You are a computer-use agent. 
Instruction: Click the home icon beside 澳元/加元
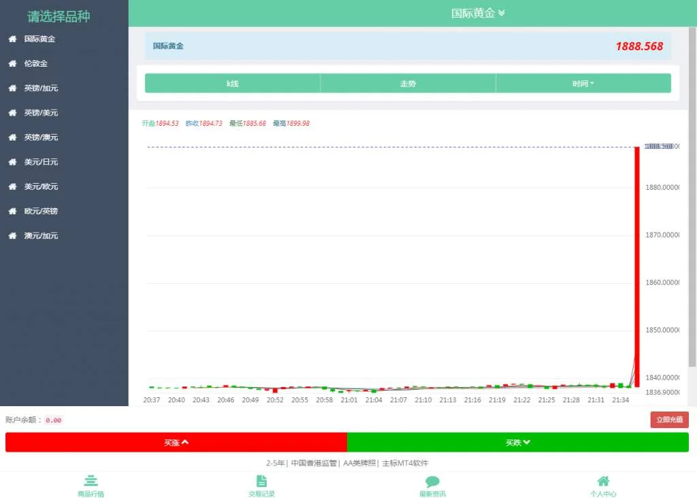coord(12,235)
